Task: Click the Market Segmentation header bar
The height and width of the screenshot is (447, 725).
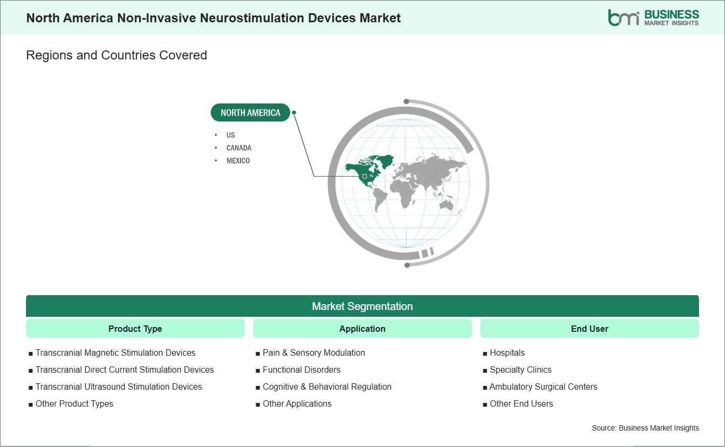Action: tap(362, 306)
